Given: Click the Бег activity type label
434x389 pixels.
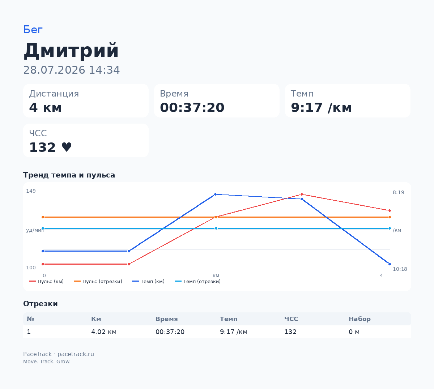Looking at the screenshot, I should (33, 30).
